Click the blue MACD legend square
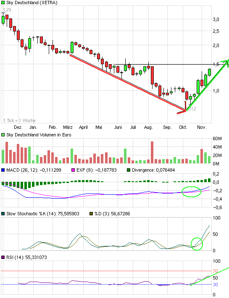This screenshot has height=298, width=229. pyautogui.click(x=3, y=170)
